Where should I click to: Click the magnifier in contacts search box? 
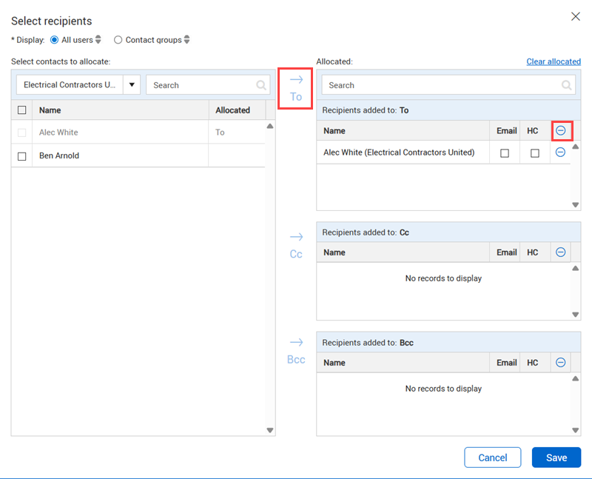(x=261, y=85)
